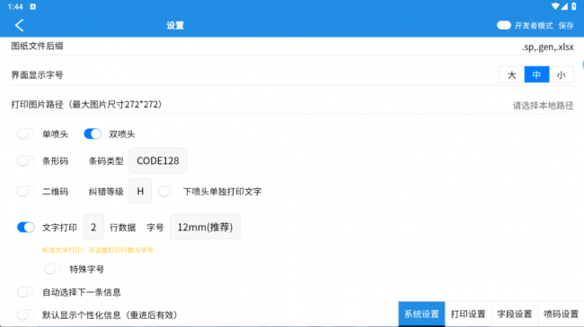Select 大 font size
The height and width of the screenshot is (327, 584).
pyautogui.click(x=512, y=74)
